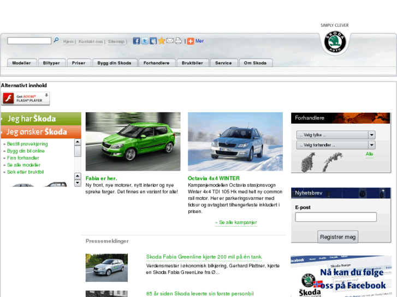Open the Om Skoda tab
The image size is (397, 297).
pos(255,63)
